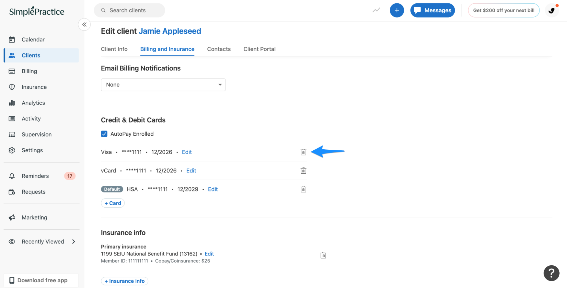The height and width of the screenshot is (288, 567).
Task: Expand Recently Viewed chevron
Action: point(73,242)
